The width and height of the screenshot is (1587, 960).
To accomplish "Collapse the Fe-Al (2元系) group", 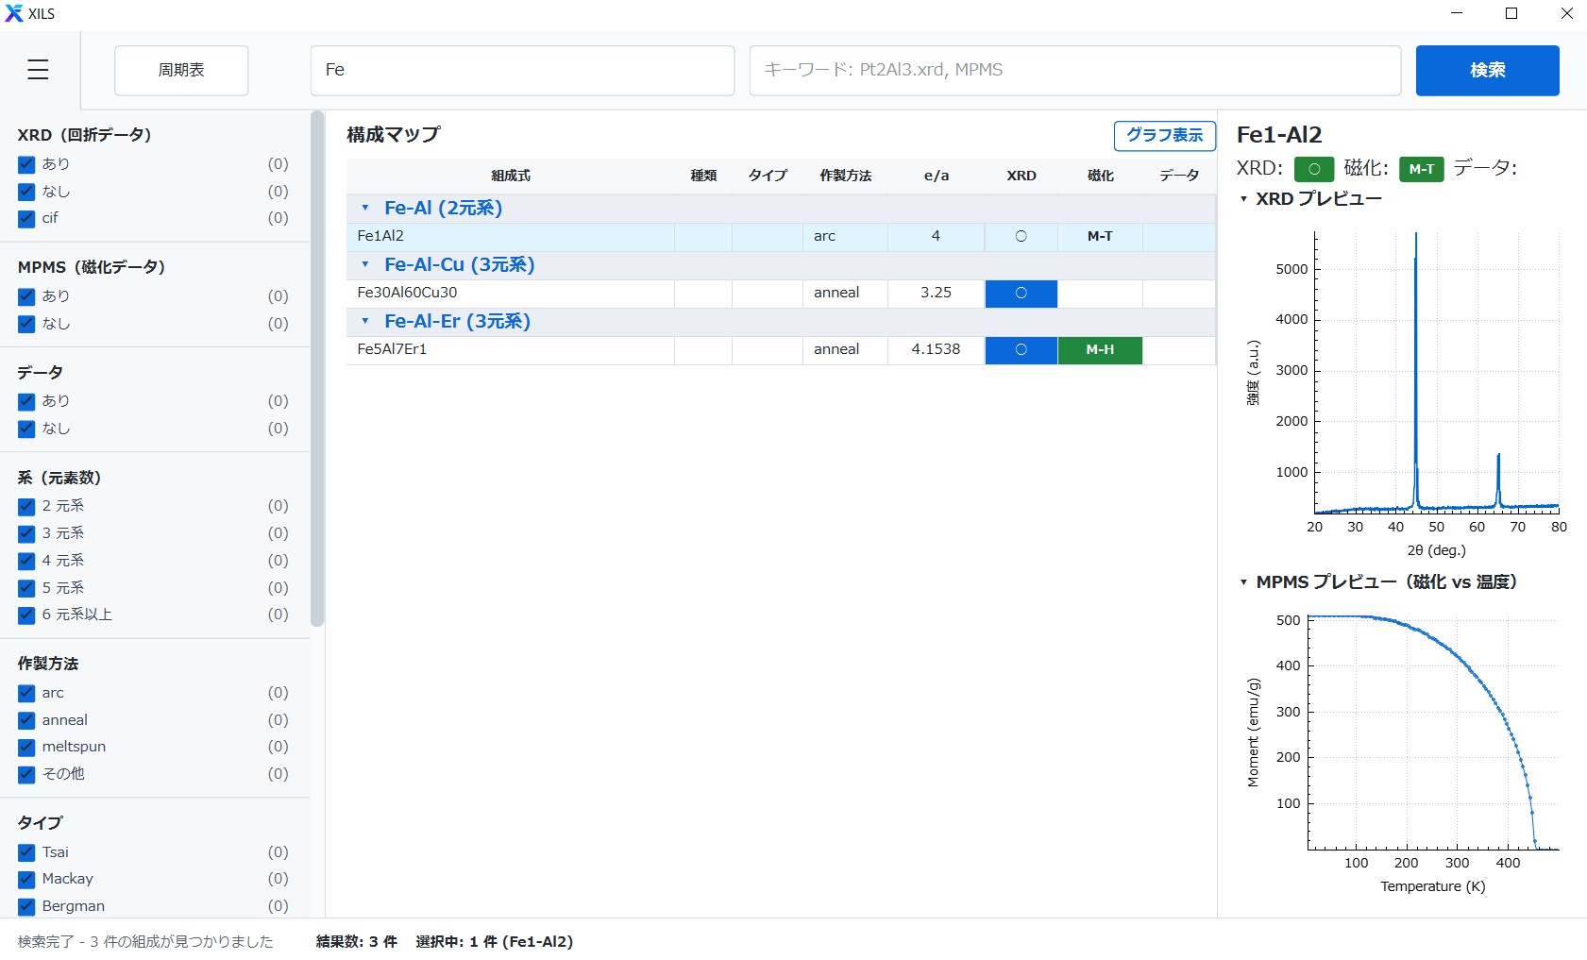I will click(x=365, y=208).
